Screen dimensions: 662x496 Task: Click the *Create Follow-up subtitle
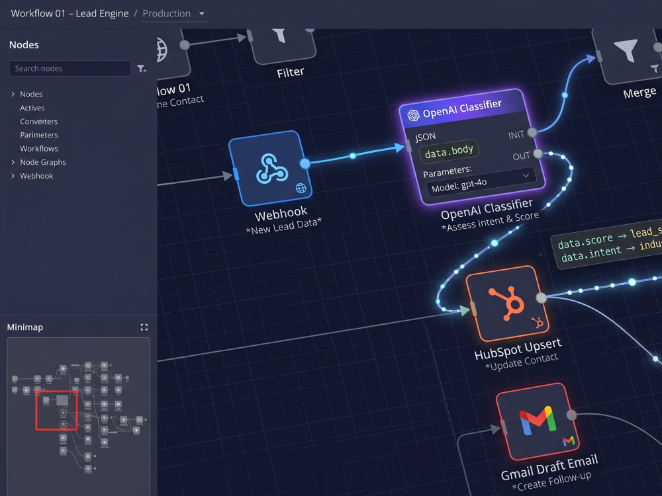[x=551, y=481]
